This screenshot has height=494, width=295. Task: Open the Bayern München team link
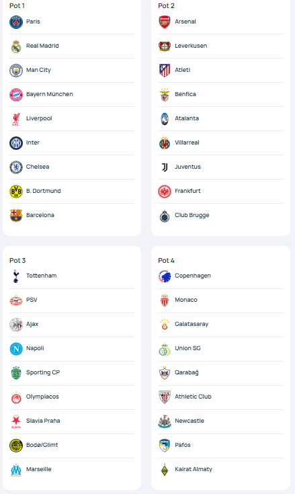tap(50, 94)
